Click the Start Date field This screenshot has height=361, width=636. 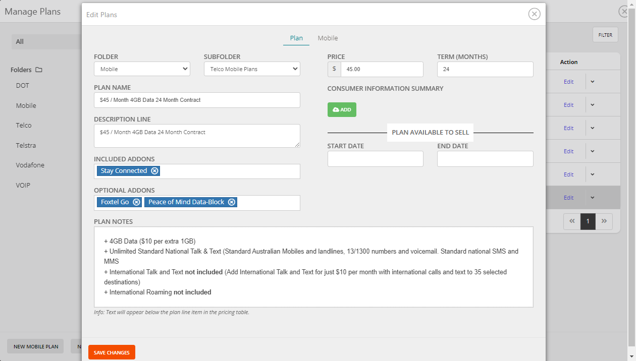point(375,159)
